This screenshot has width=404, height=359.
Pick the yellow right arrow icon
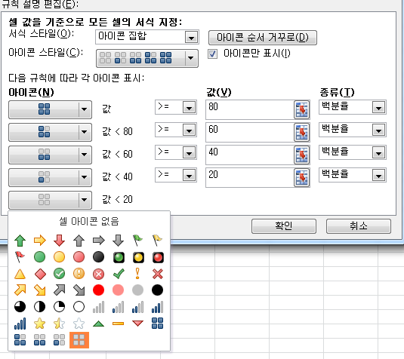[x=40, y=241]
